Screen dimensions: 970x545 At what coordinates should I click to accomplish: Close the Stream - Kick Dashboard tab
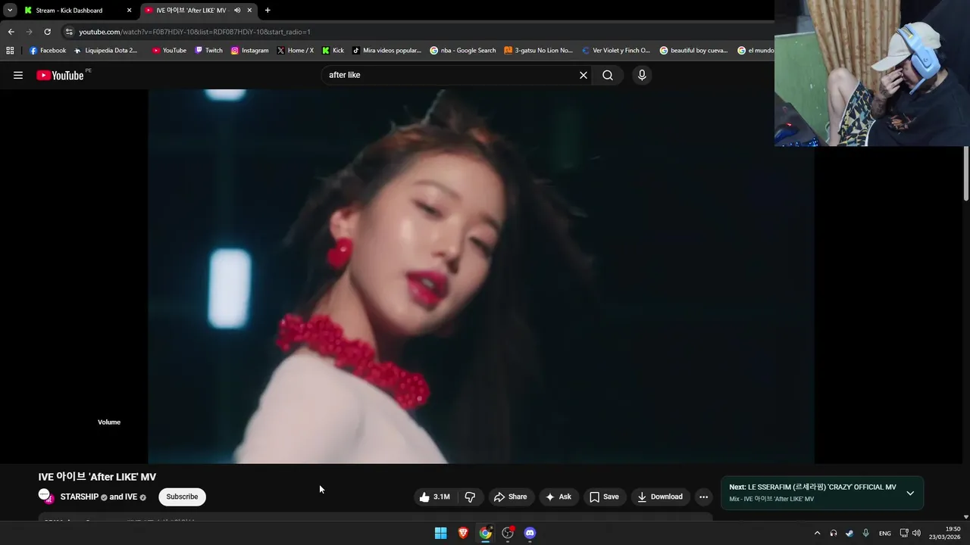coord(129,11)
